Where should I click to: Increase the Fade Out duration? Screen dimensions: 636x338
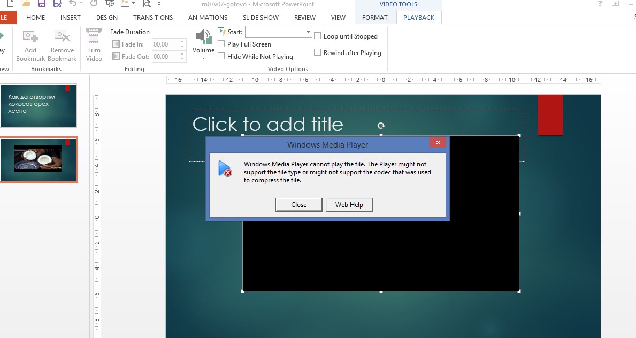click(182, 54)
